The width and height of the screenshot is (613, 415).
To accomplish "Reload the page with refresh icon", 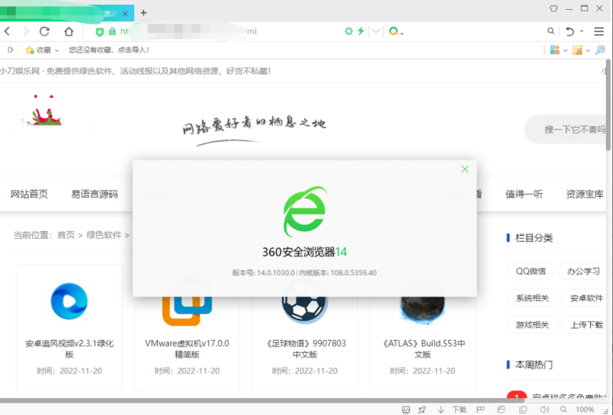I will tap(44, 31).
